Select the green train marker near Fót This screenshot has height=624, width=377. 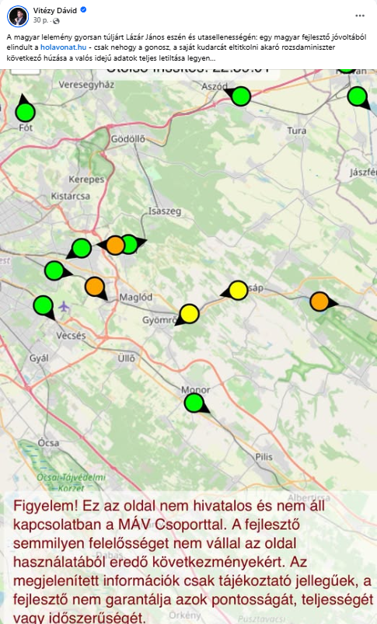[x=25, y=112]
